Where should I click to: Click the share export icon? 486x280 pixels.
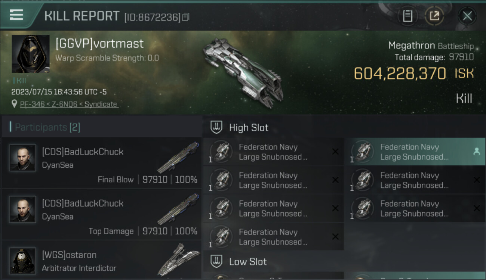pyautogui.click(x=434, y=16)
